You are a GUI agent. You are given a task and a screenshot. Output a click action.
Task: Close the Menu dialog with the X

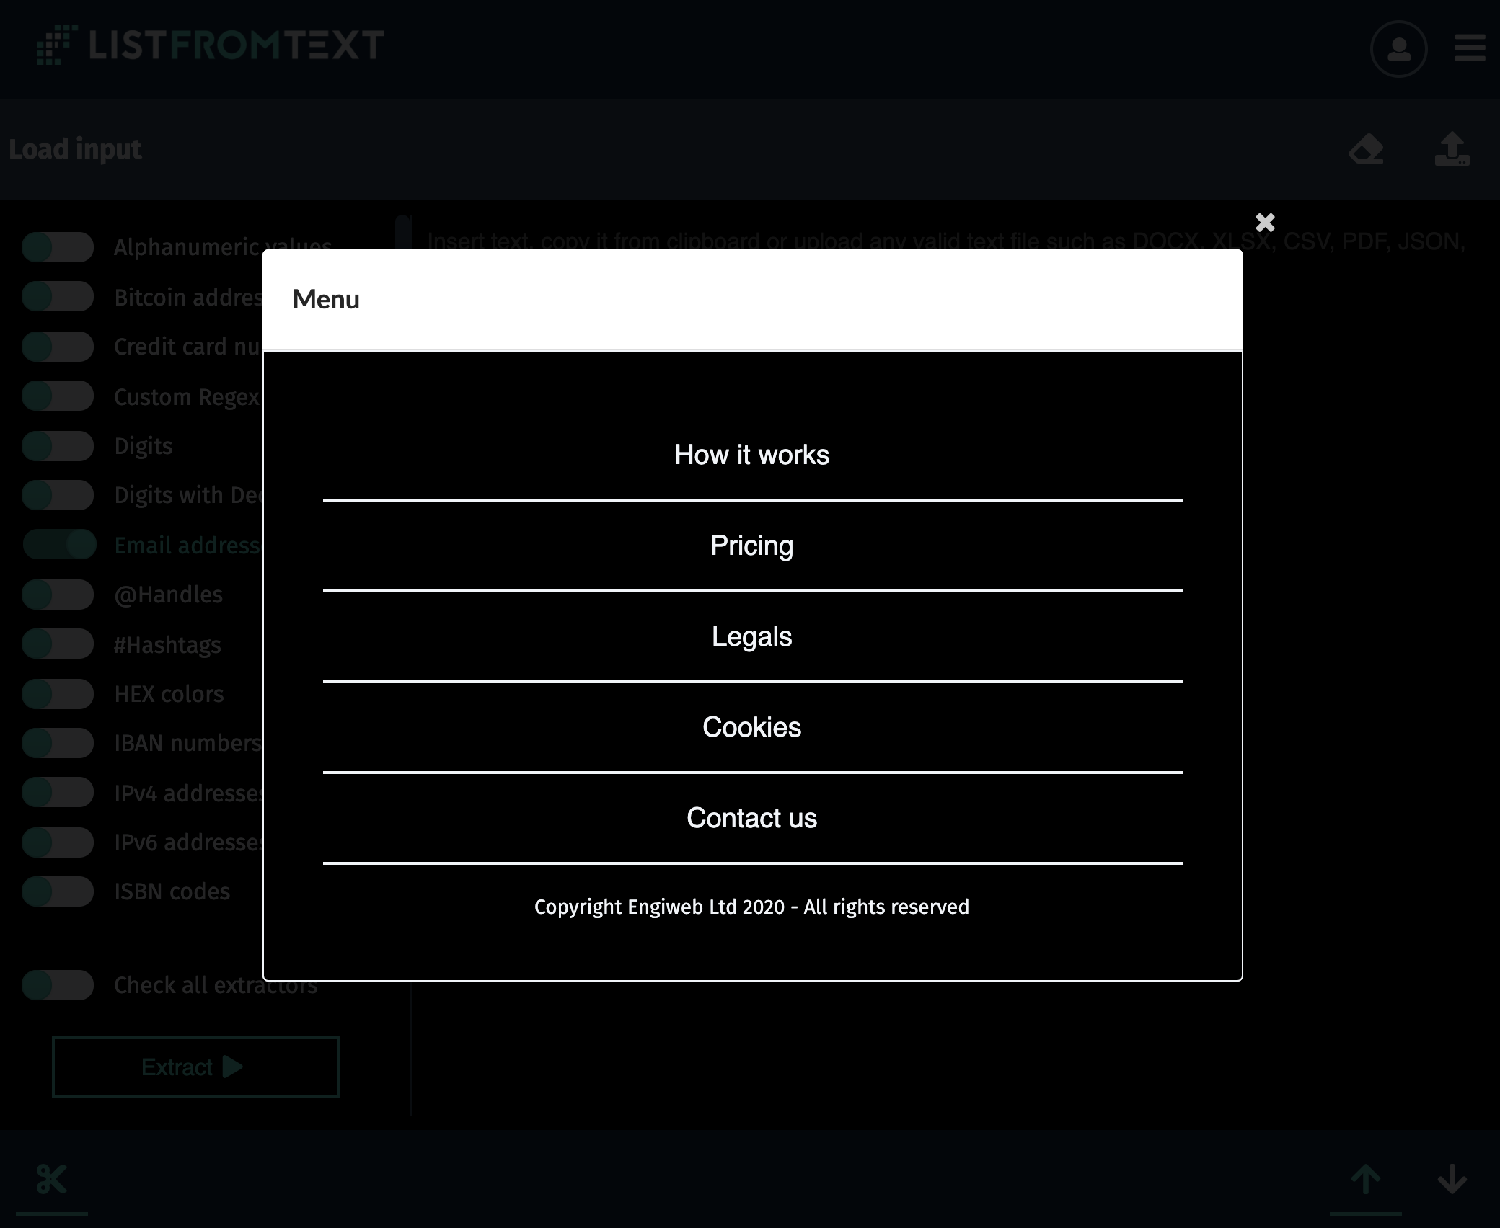click(x=1265, y=223)
